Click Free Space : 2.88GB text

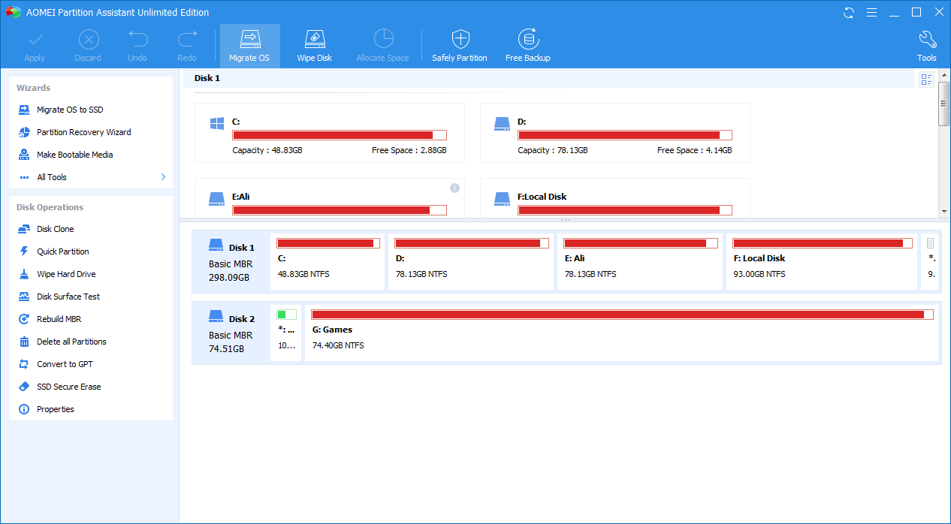[x=409, y=150]
